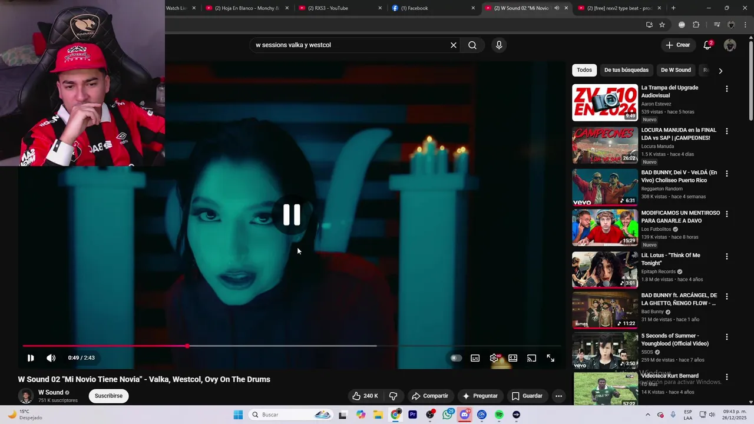This screenshot has width=754, height=424.
Task: Open the W Sound channel avatar
Action: [x=25, y=396]
